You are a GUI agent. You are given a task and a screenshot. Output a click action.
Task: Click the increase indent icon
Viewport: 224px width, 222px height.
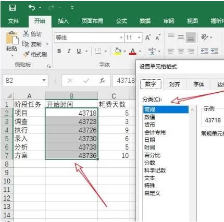215,51
